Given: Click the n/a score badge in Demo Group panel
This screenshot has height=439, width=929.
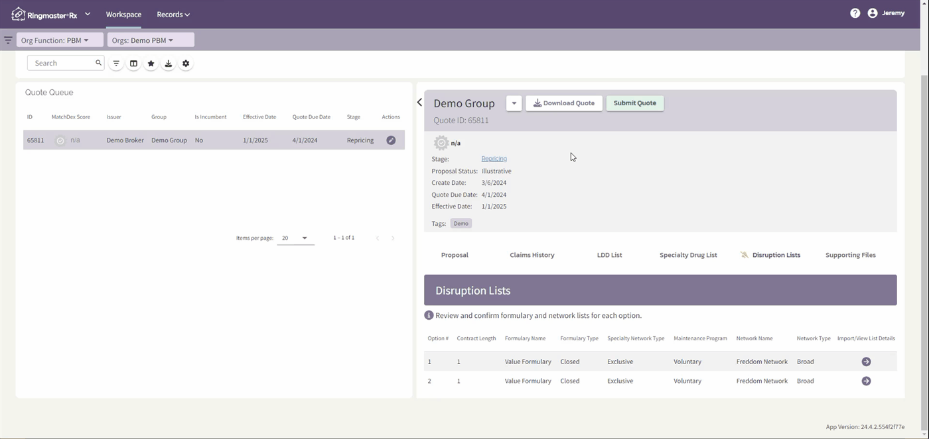Looking at the screenshot, I should coord(441,142).
